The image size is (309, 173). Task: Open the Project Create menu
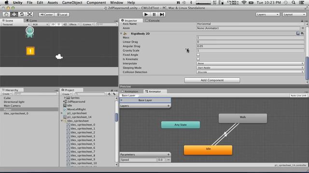point(67,94)
